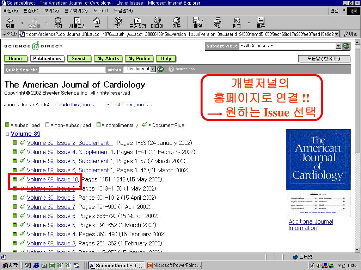Click the Go (이동) button beside address bar
361x270 pixels.
(350, 34)
